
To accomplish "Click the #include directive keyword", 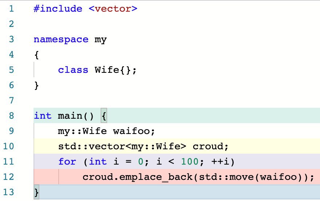I will pos(58,9).
